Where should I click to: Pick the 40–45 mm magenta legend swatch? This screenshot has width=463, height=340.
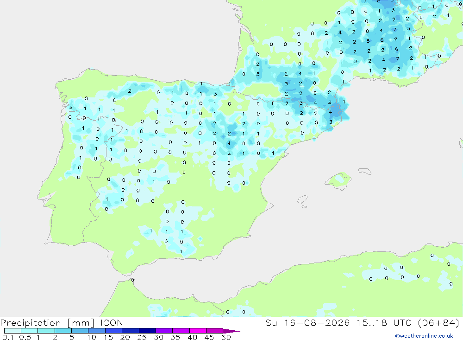click(198, 331)
